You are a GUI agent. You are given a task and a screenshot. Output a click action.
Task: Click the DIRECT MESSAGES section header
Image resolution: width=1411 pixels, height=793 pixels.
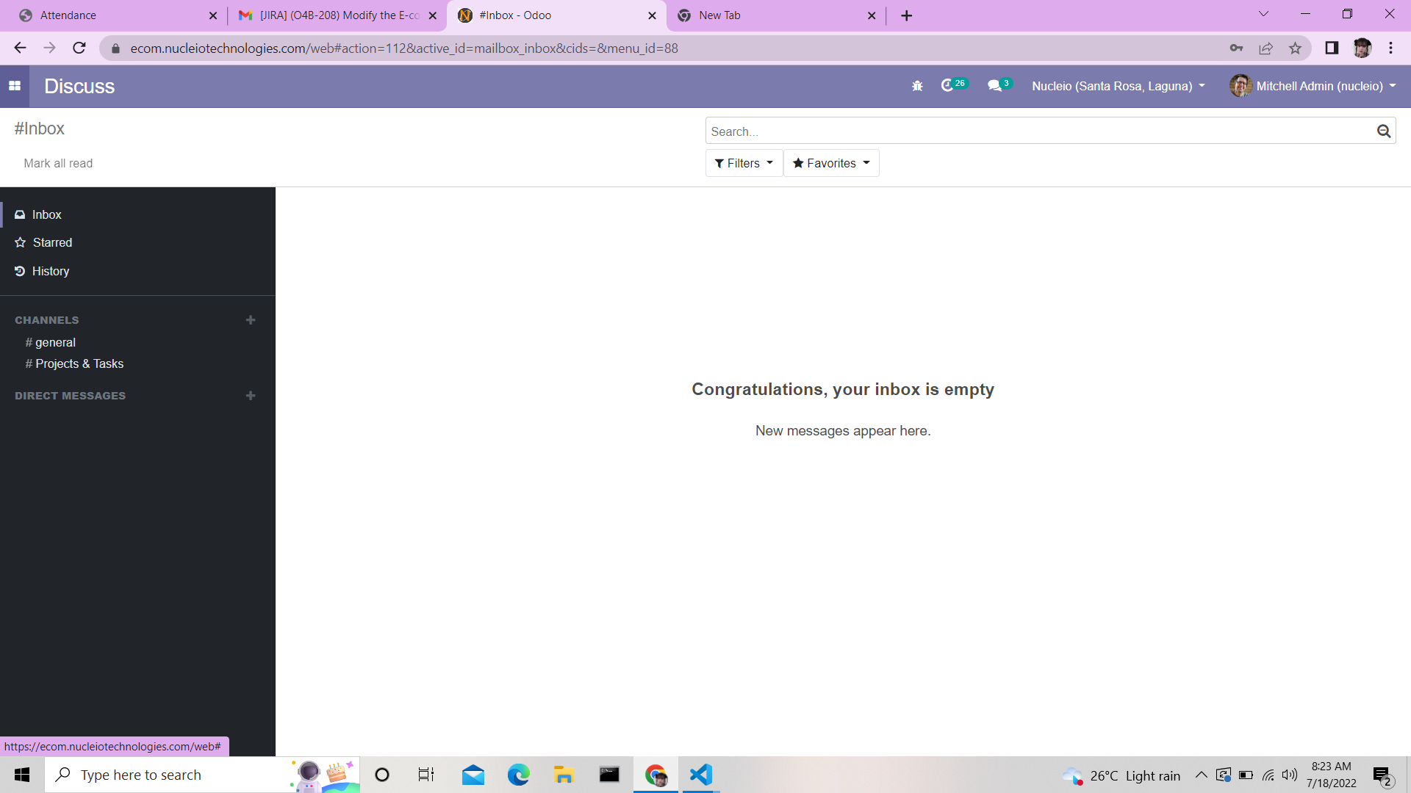[71, 396]
